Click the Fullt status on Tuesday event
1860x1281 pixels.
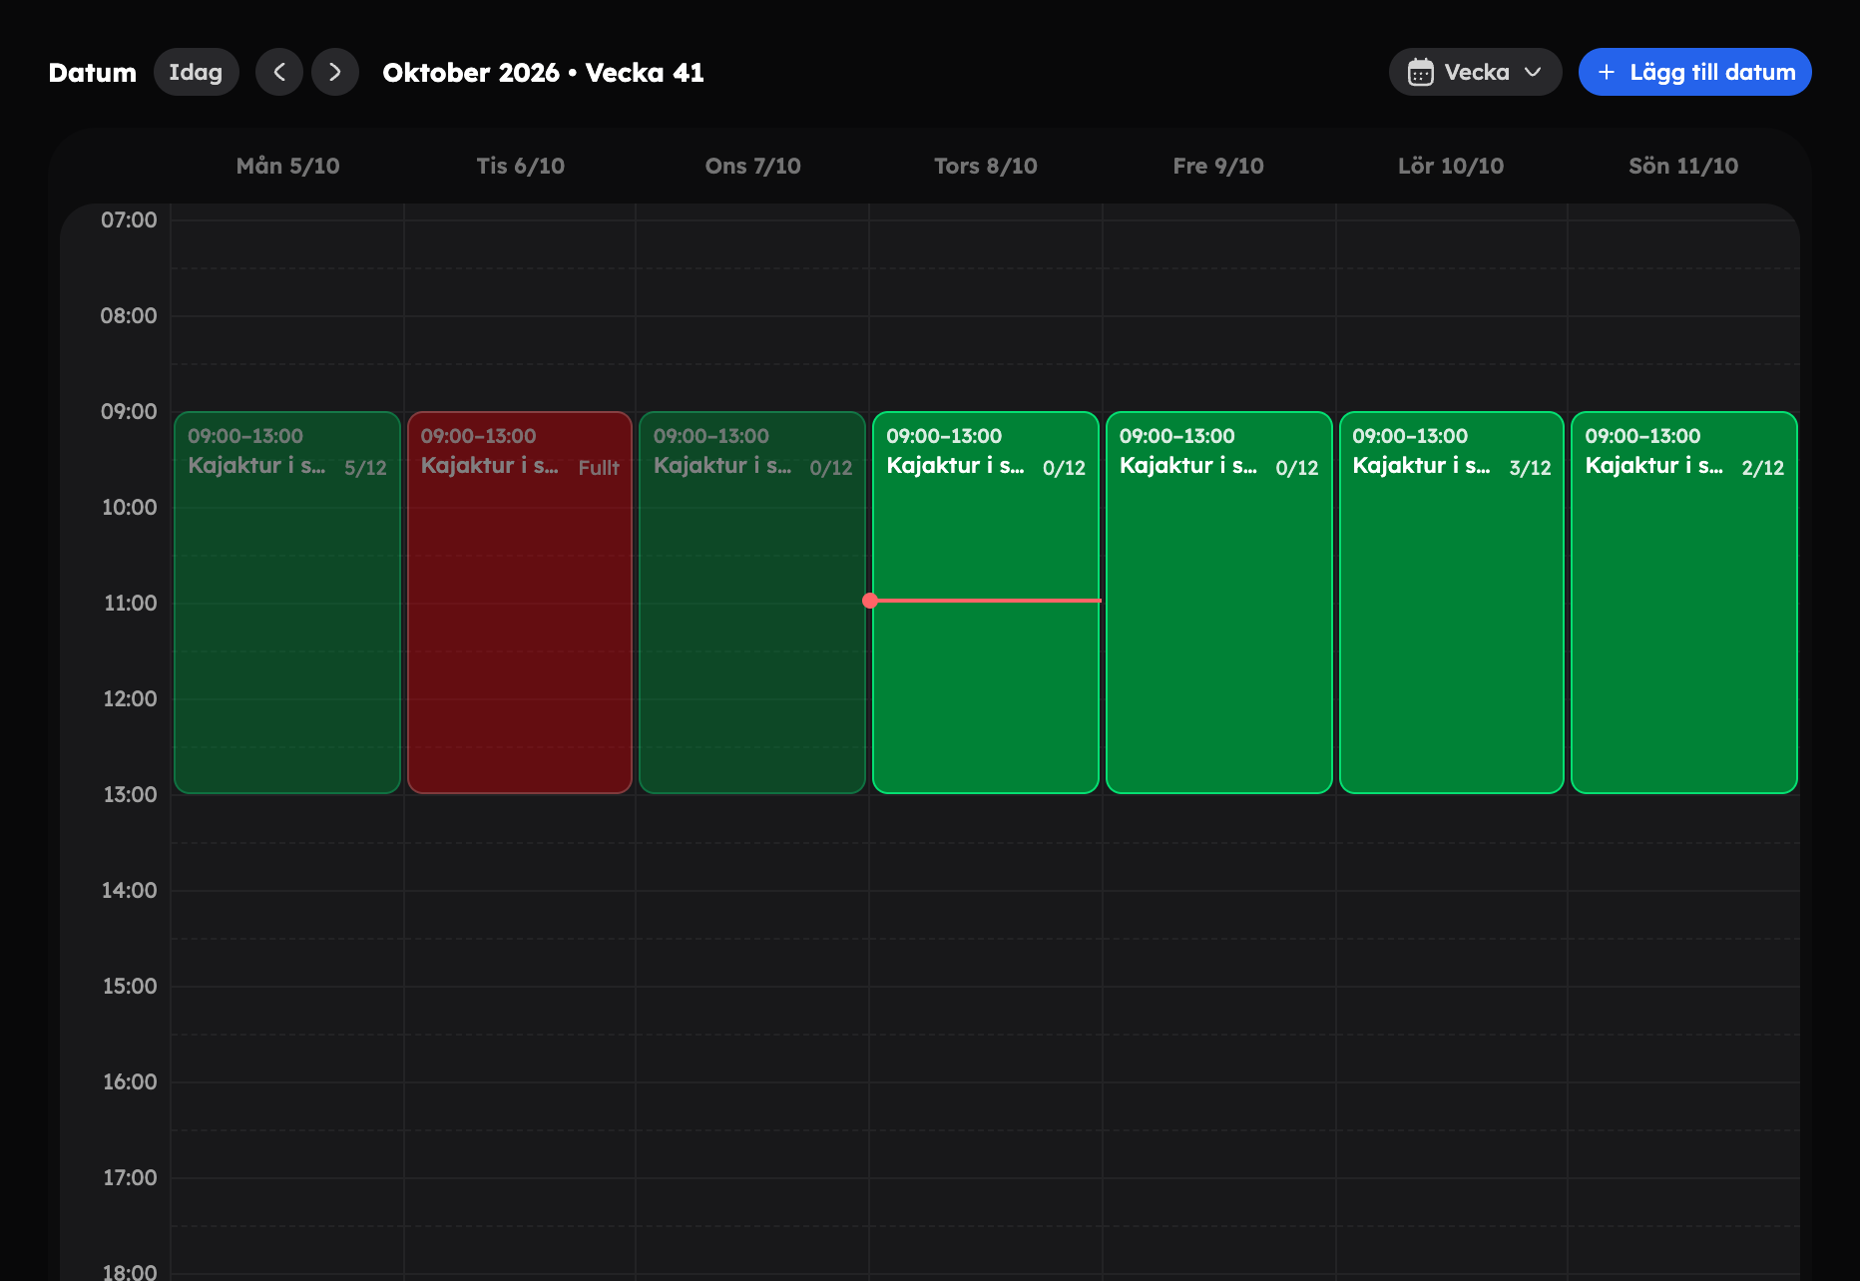[599, 468]
